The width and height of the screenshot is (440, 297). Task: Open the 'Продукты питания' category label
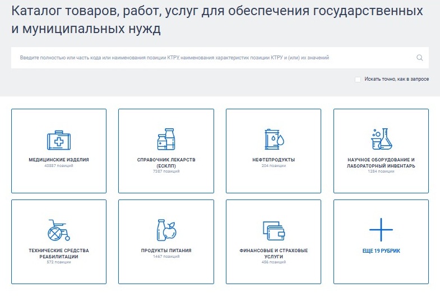(x=166, y=250)
